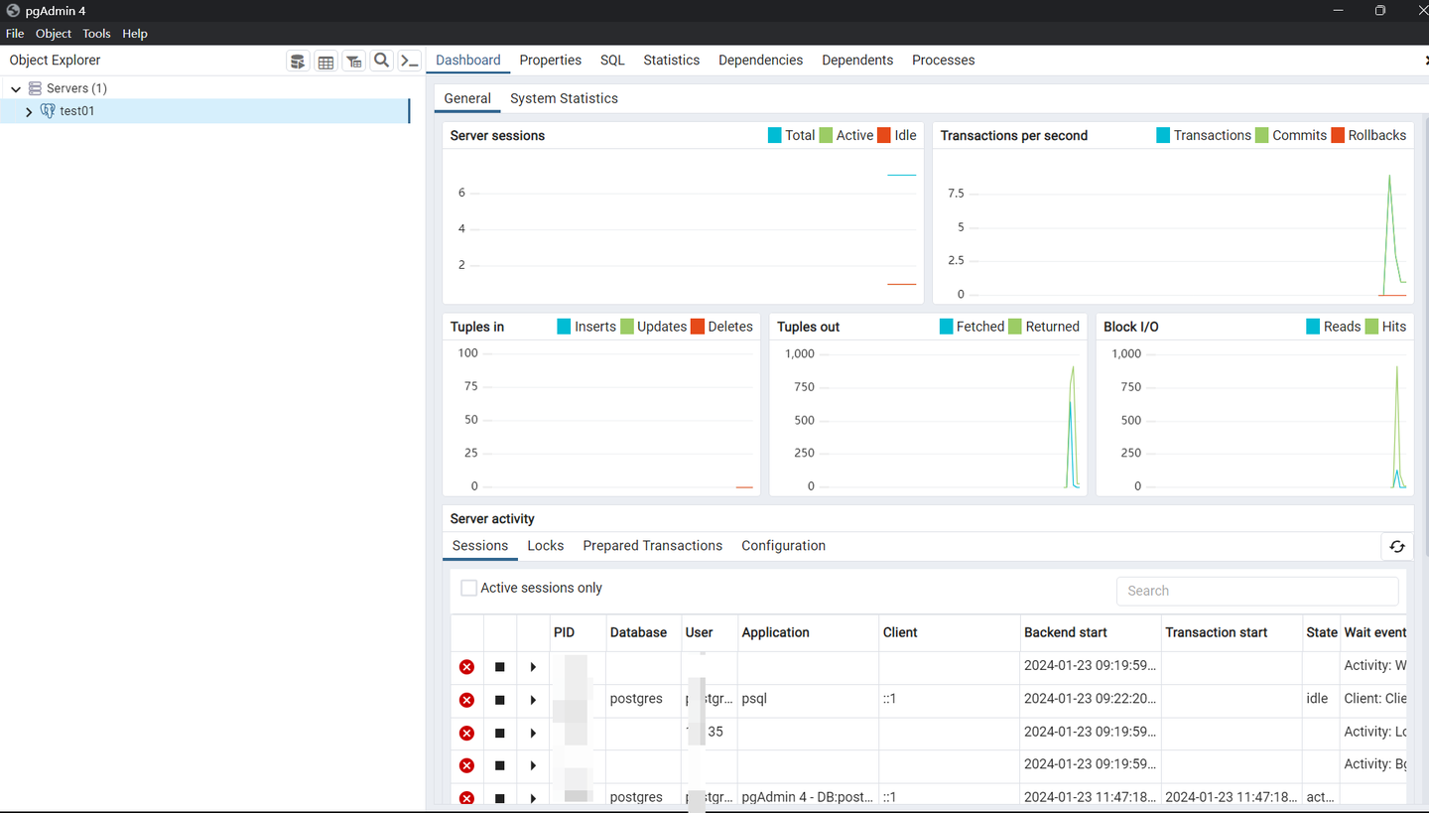Select the Dashboard tab
This screenshot has width=1429, height=813.
pyautogui.click(x=468, y=60)
